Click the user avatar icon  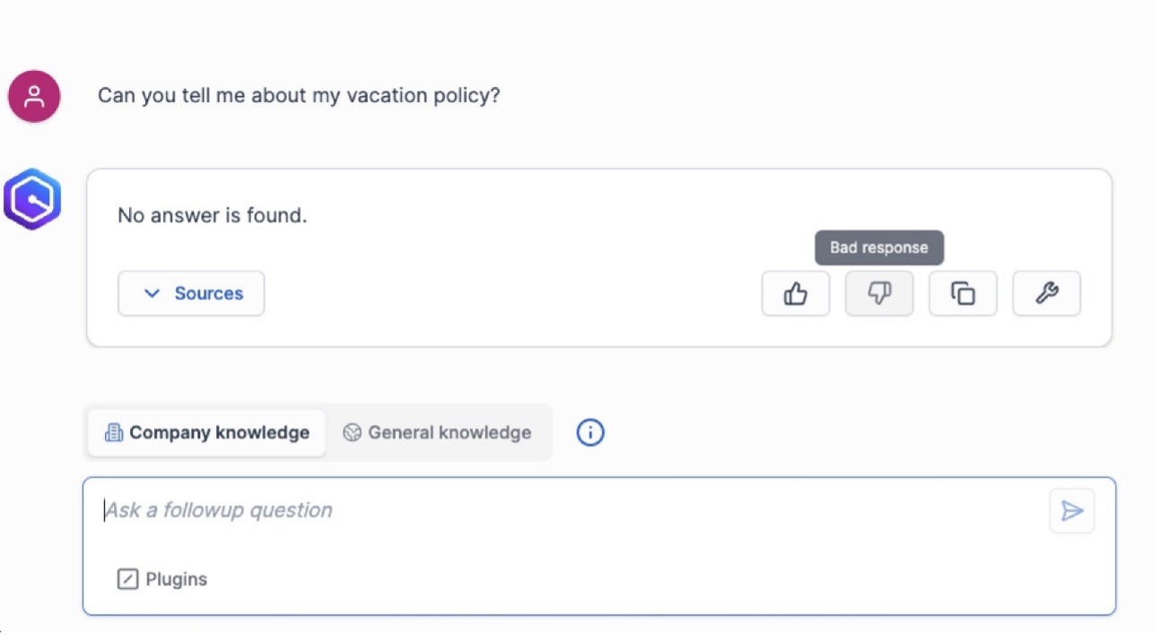(34, 96)
